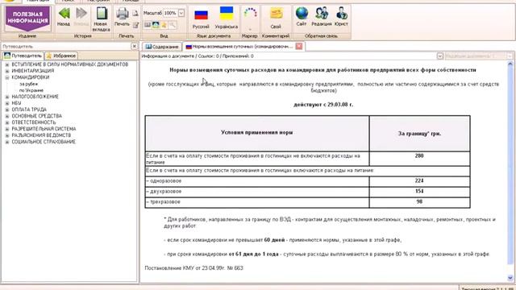Image resolution: width=516 pixels, height=290 pixels.
Task: Expand the ОТВЕТСТВЕННОСТЬ tree node
Action: click(x=7, y=122)
